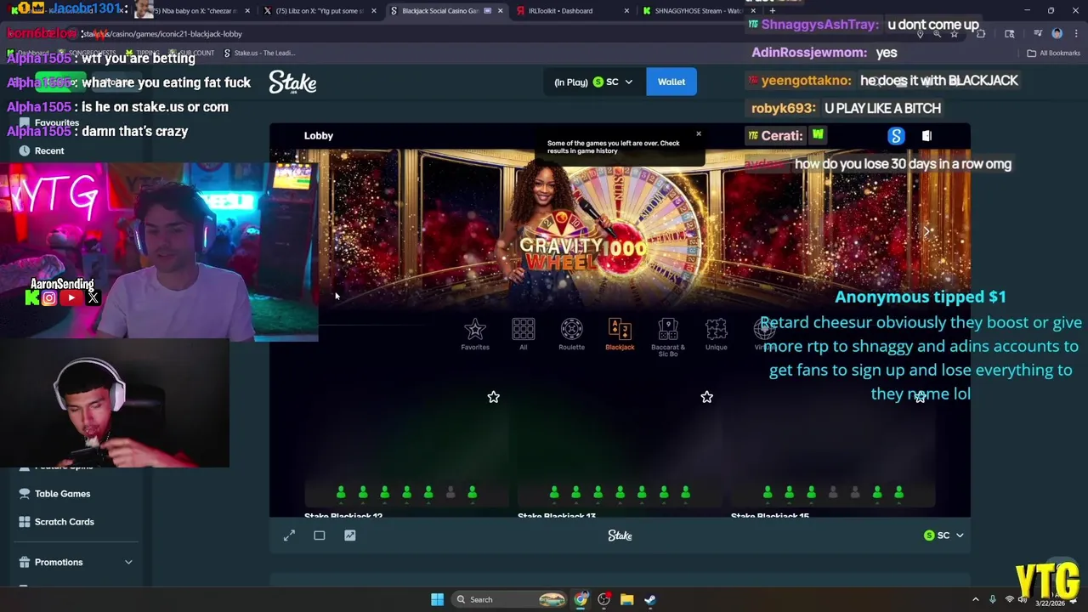Switch to the Libz on X tab
The image size is (1088, 612).
pyautogui.click(x=319, y=11)
